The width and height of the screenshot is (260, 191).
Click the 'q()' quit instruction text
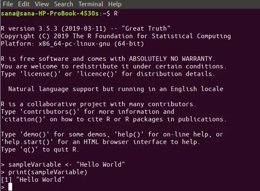[29, 149]
